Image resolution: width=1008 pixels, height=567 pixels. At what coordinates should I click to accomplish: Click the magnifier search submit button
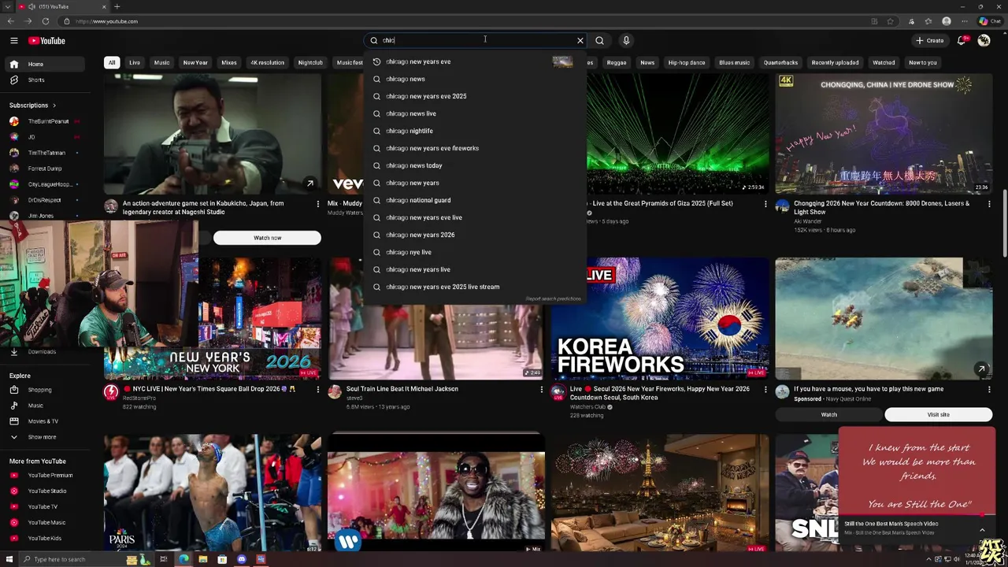pyautogui.click(x=599, y=40)
